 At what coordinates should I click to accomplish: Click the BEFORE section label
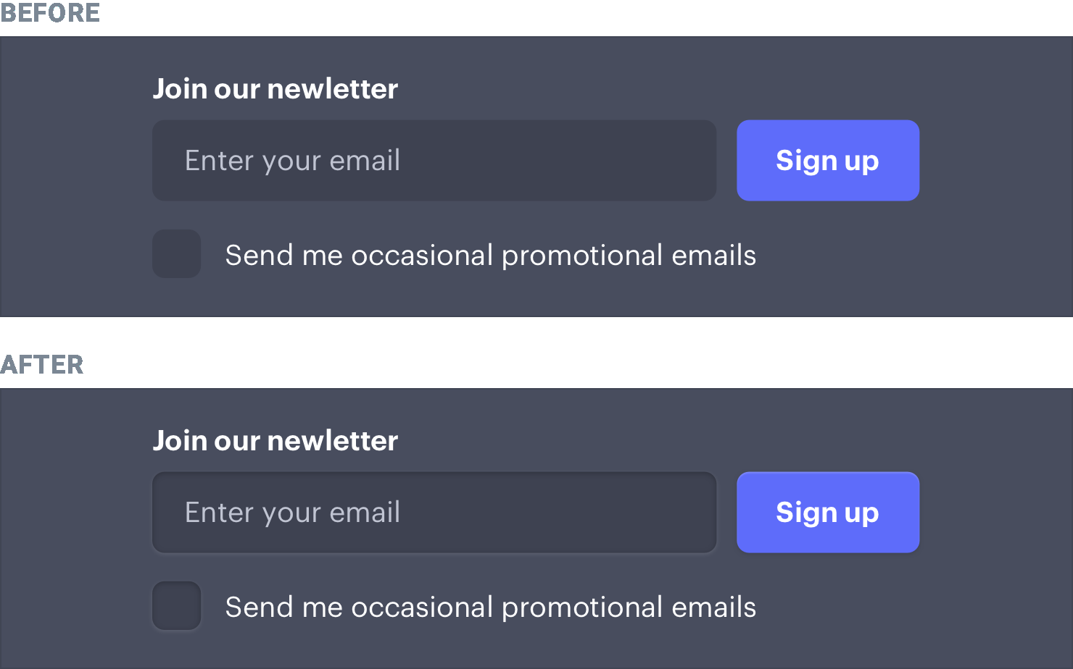pyautogui.click(x=50, y=13)
